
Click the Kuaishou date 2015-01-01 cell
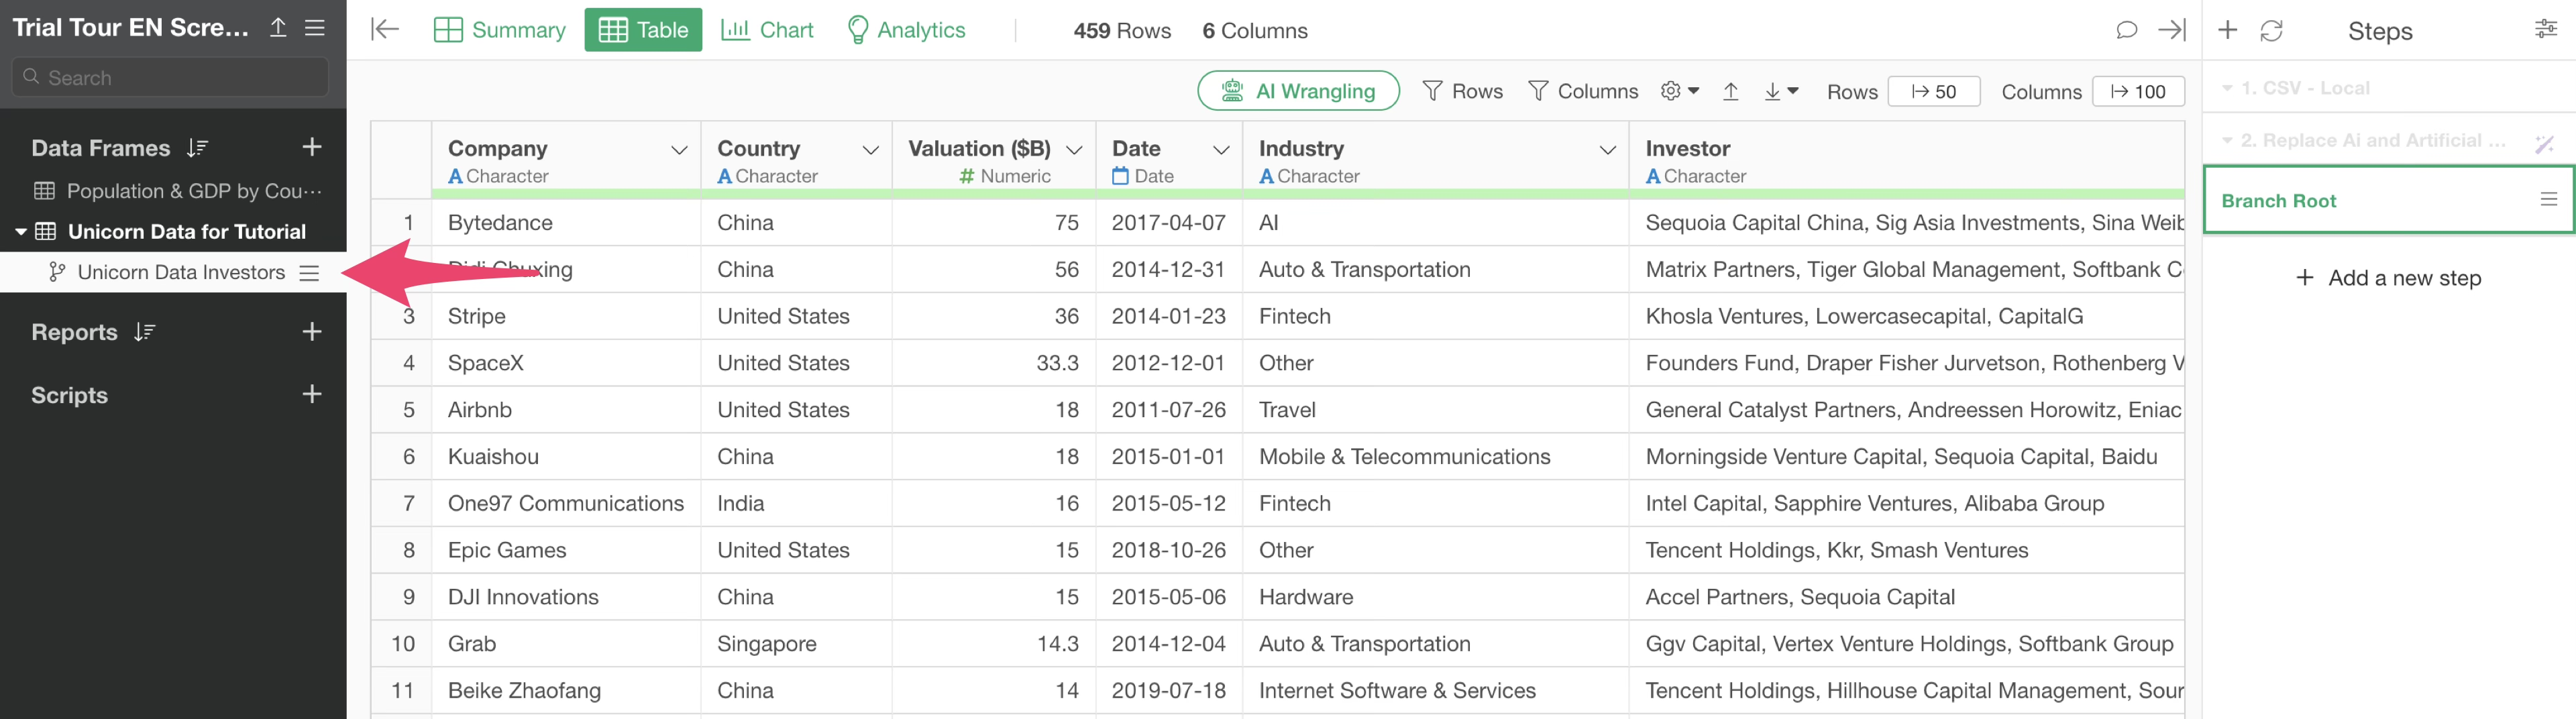[1169, 457]
